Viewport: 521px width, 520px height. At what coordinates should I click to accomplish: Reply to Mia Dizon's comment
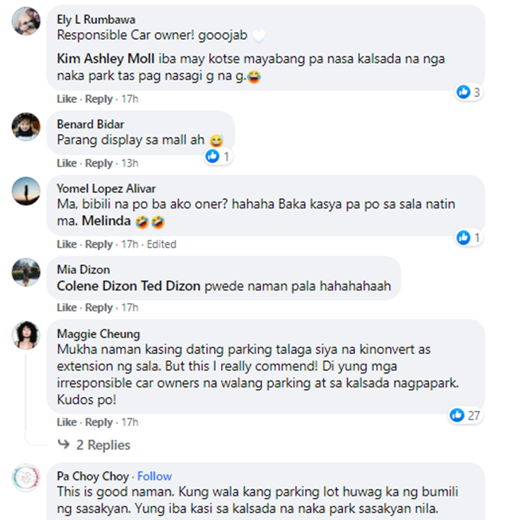click(99, 308)
